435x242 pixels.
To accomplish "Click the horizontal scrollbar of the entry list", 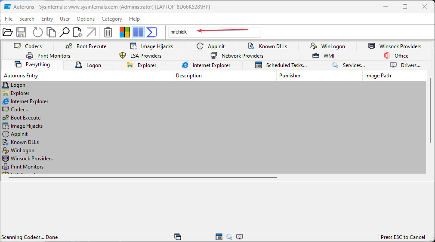I will (x=143, y=178).
